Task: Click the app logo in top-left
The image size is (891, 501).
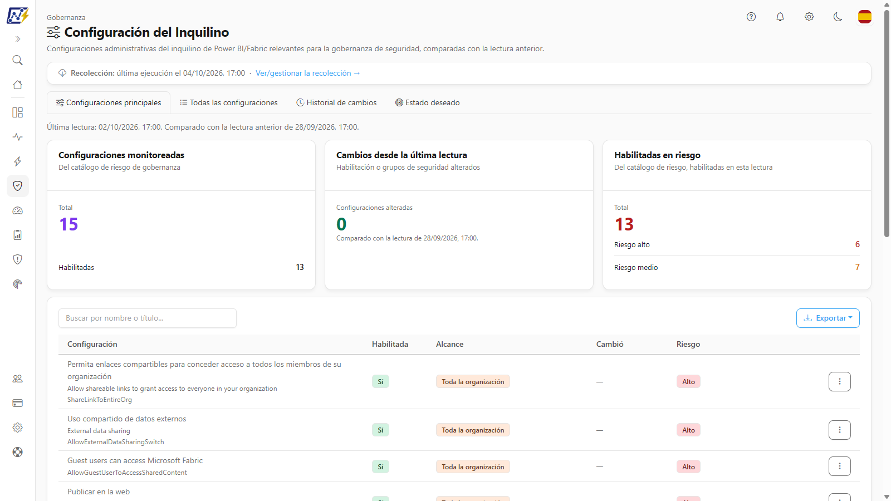Action: [18, 16]
